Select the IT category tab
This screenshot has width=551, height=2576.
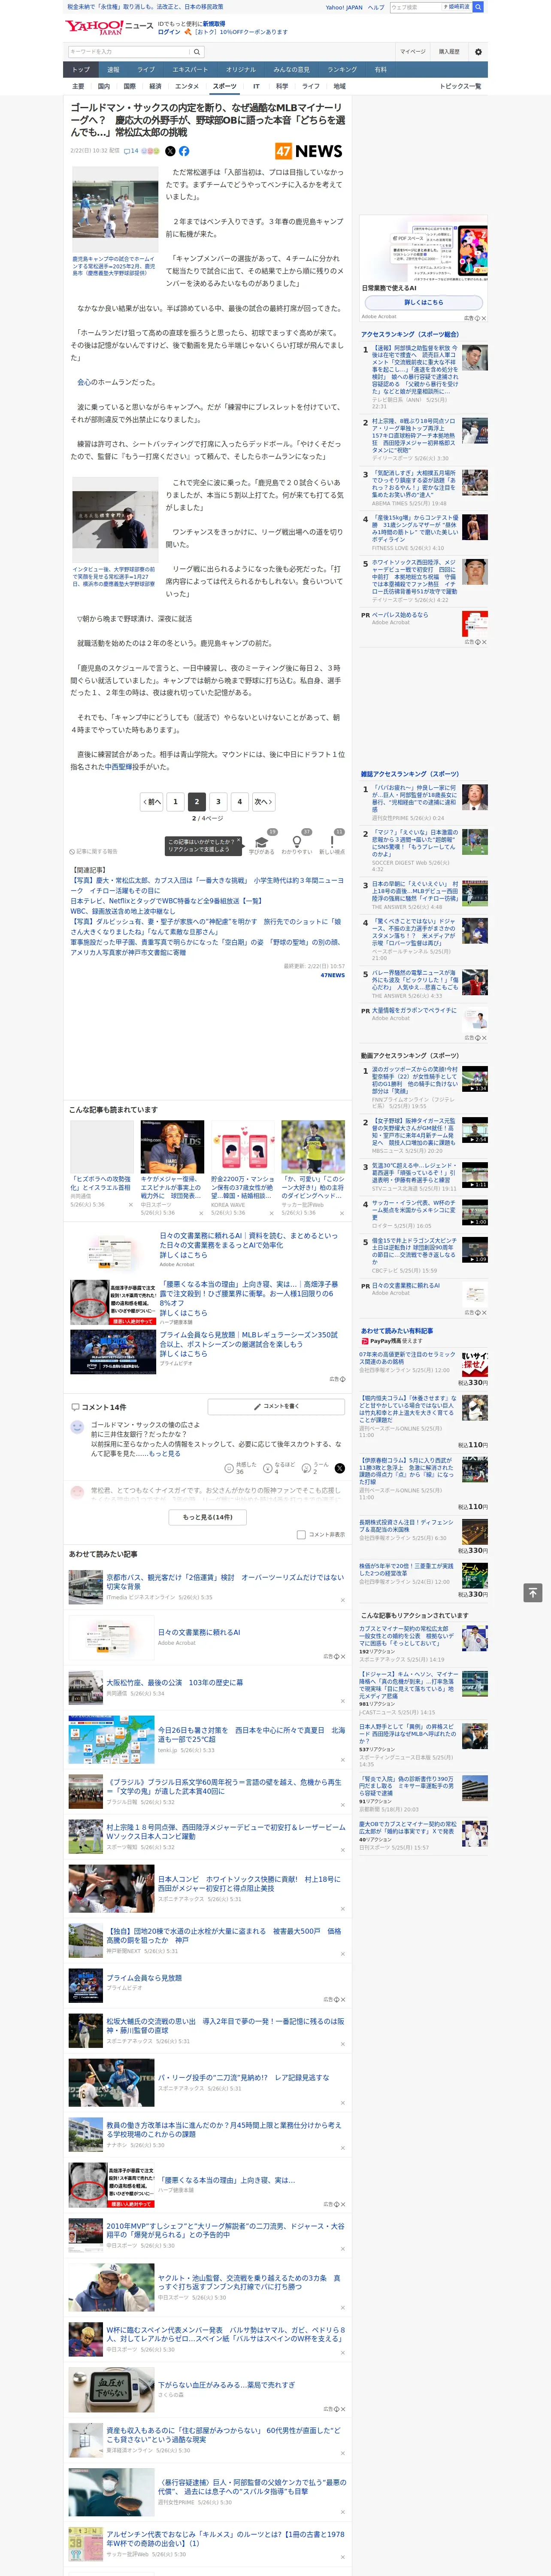click(x=256, y=86)
